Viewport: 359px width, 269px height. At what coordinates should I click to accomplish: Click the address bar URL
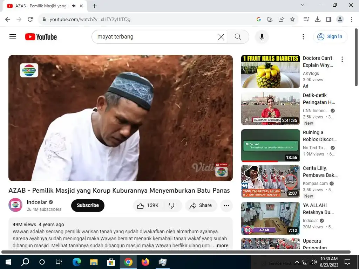pyautogui.click(x=90, y=20)
